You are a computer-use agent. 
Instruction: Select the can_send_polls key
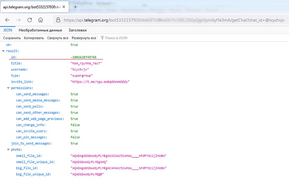(30, 106)
